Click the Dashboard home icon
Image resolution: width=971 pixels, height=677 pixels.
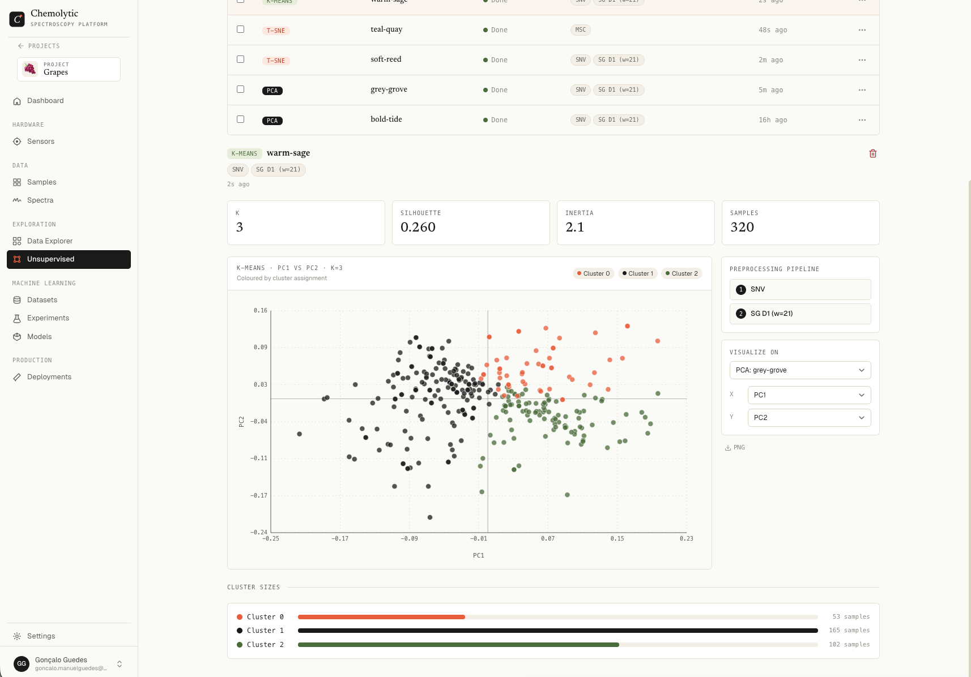17,101
